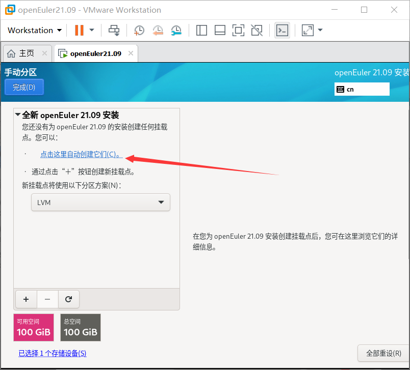Enter full screen mode icon

point(238,30)
